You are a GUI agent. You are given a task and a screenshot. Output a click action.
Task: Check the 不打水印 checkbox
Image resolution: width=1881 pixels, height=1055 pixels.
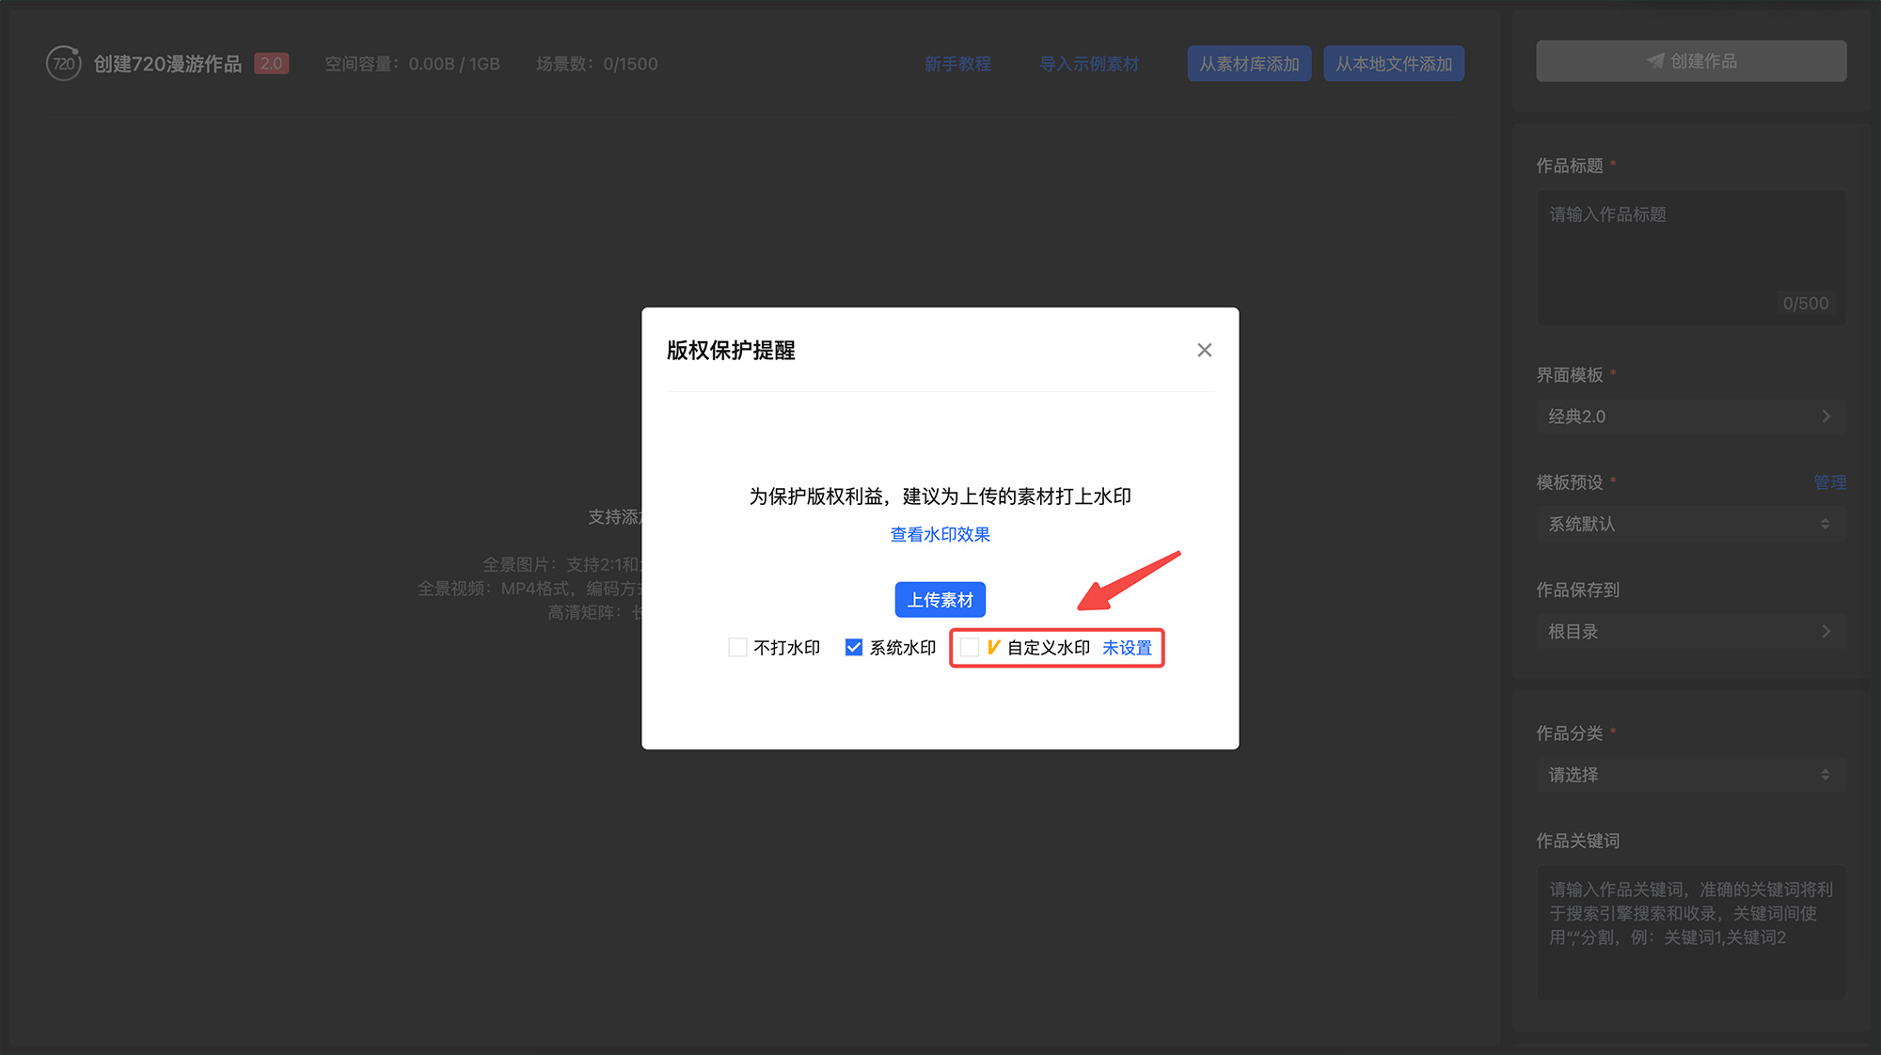738,648
